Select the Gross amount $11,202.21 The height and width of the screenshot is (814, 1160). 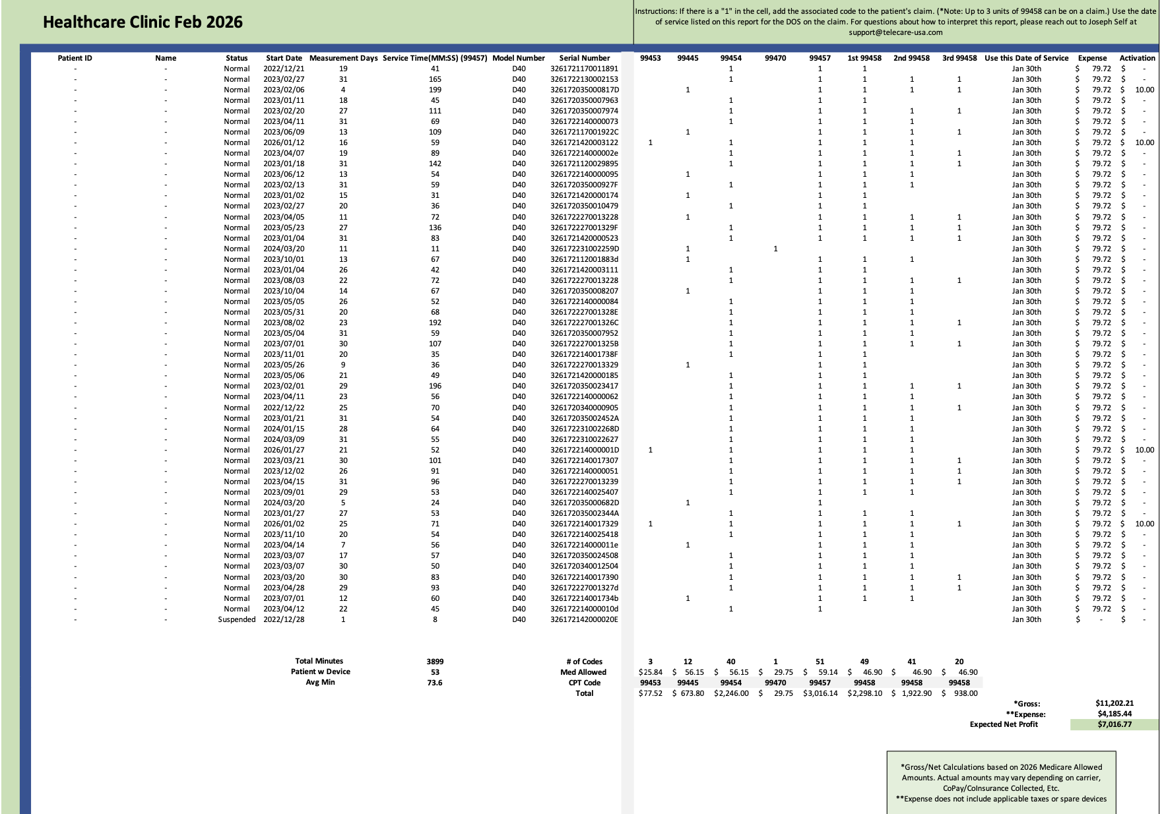point(1115,703)
